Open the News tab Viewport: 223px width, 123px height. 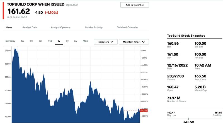point(9,27)
